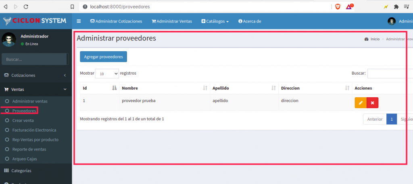Toggle sidebar with hamburger menu icon
413x184 pixels.
pyautogui.click(x=79, y=21)
